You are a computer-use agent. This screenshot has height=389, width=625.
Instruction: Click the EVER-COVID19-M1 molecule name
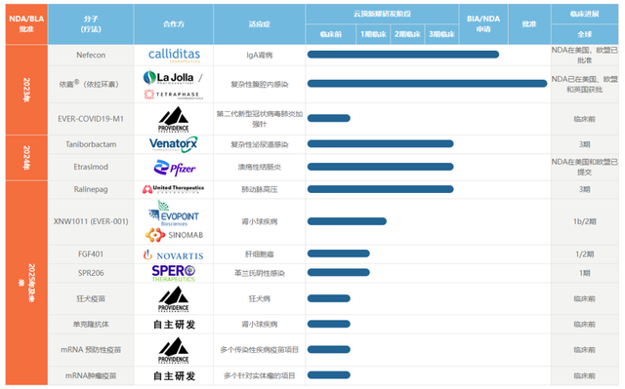(x=91, y=119)
